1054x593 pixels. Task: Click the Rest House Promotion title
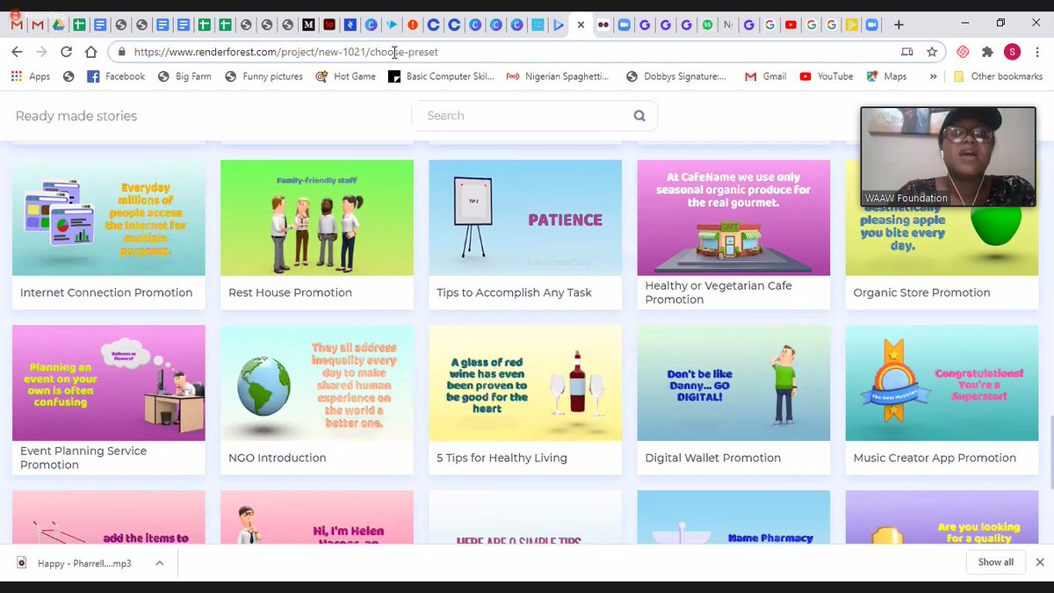tap(290, 293)
